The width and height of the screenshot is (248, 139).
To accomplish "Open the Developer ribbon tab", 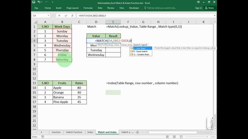I will [134, 8].
